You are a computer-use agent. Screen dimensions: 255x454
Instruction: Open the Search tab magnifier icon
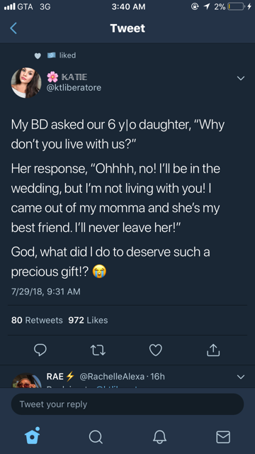pos(96,437)
